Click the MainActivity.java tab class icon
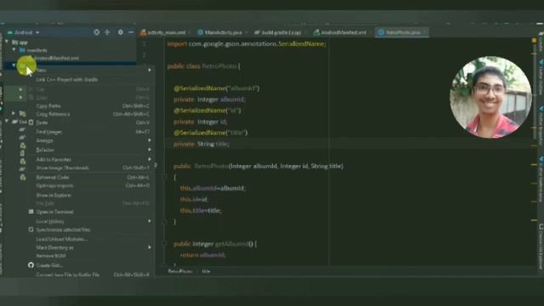Image resolution: width=544 pixels, height=306 pixels. coord(201,32)
